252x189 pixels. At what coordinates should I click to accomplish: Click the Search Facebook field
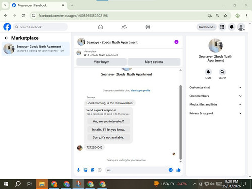(40, 27)
